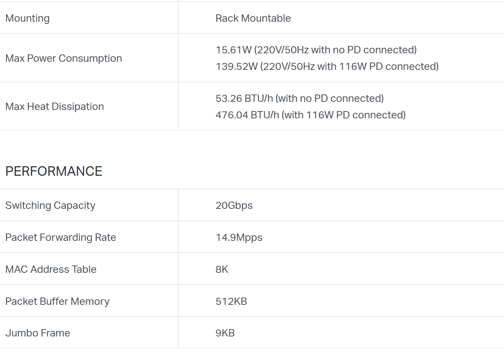Select the 53.26 BTU/h value line
The width and height of the screenshot is (504, 353).
click(x=300, y=99)
